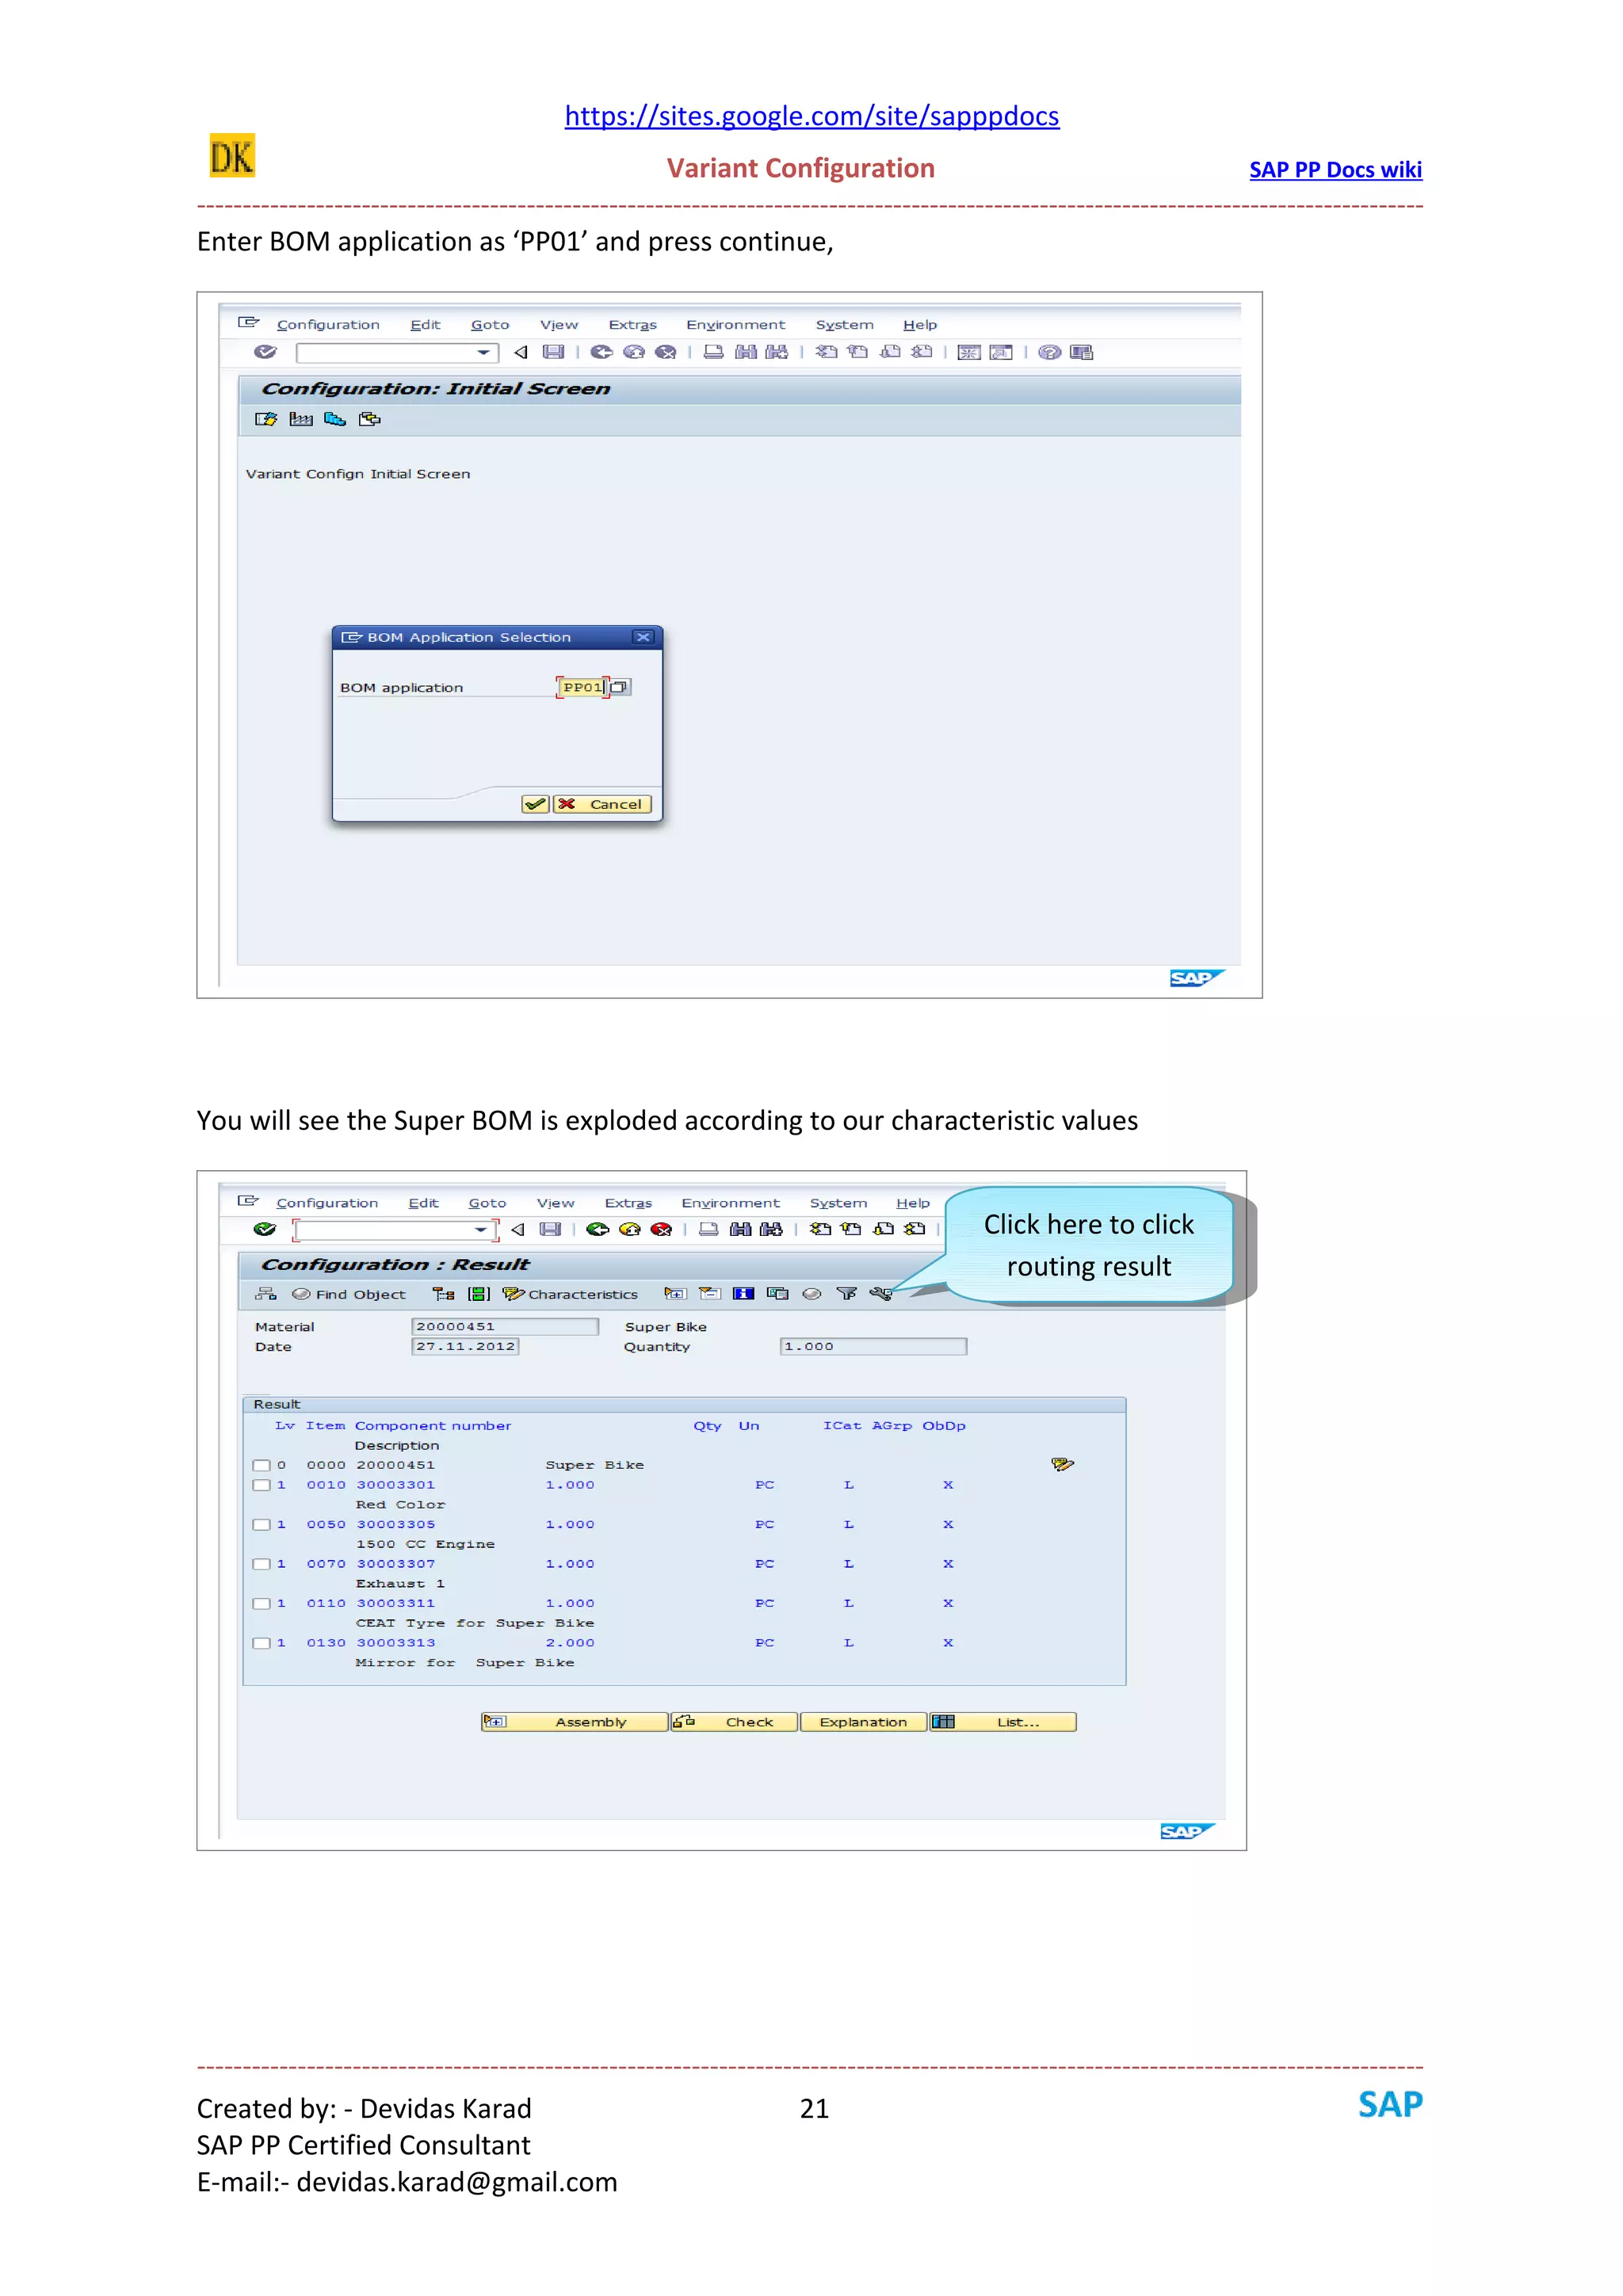Click the Quantity field showing 1.000
The image size is (1623, 2296).
pos(873,1346)
